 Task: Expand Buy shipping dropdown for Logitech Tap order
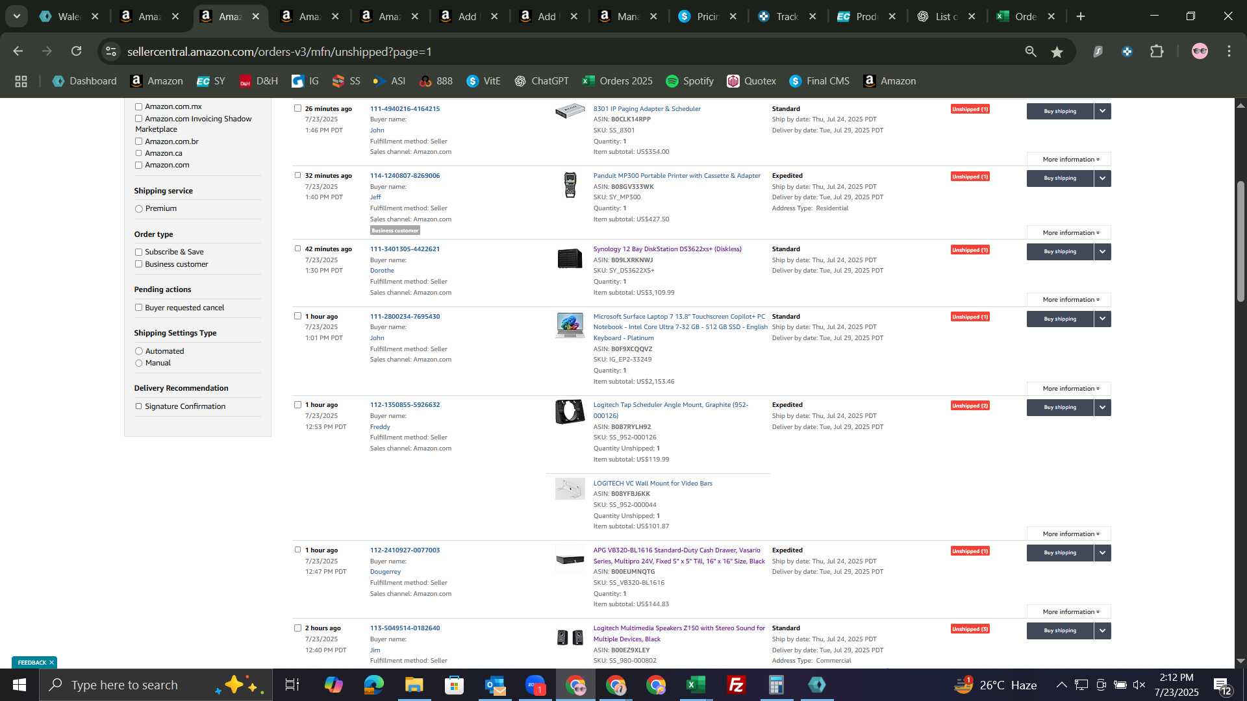pyautogui.click(x=1102, y=408)
